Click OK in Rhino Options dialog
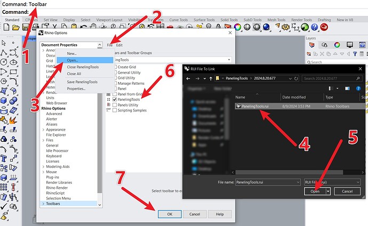The height and width of the screenshot is (226, 368). click(170, 214)
